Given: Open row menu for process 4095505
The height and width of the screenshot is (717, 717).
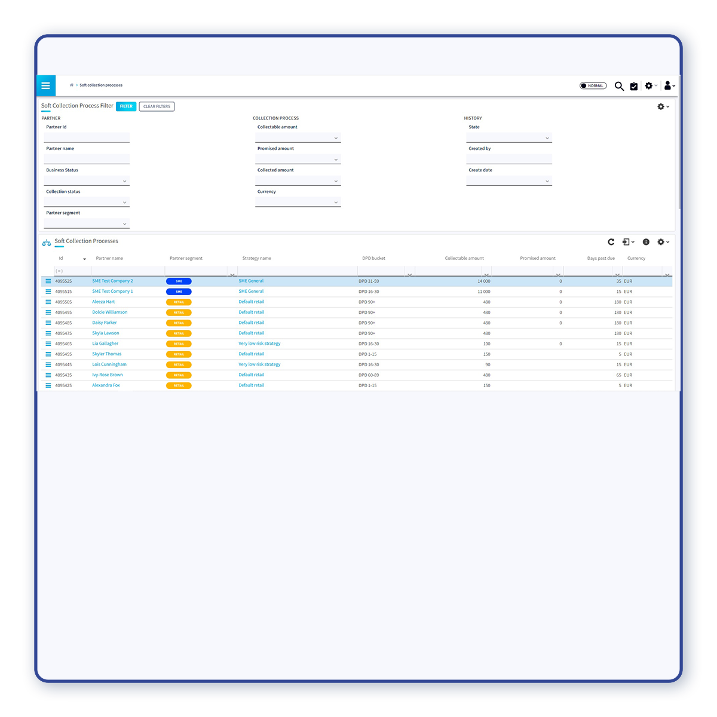Looking at the screenshot, I should (48, 302).
